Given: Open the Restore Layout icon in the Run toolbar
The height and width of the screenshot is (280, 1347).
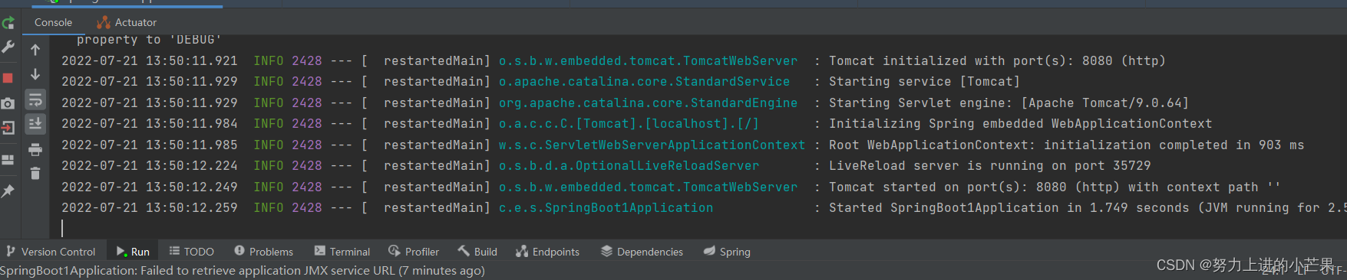Looking at the screenshot, I should (x=8, y=160).
